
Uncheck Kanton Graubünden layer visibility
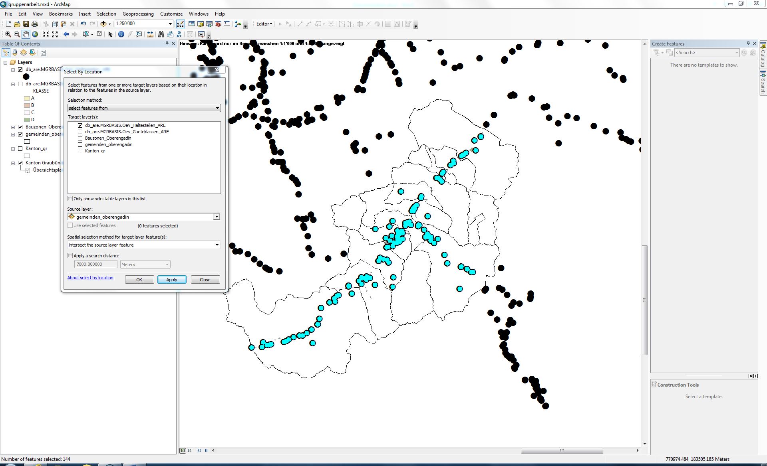[x=20, y=163]
